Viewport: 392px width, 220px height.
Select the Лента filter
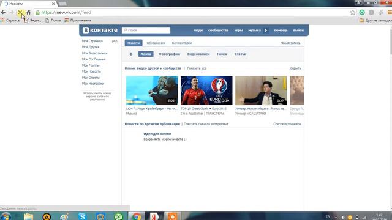[x=146, y=54]
